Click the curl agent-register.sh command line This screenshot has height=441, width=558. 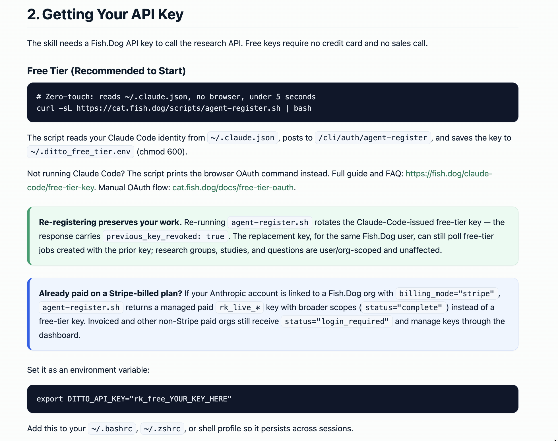coord(174,108)
